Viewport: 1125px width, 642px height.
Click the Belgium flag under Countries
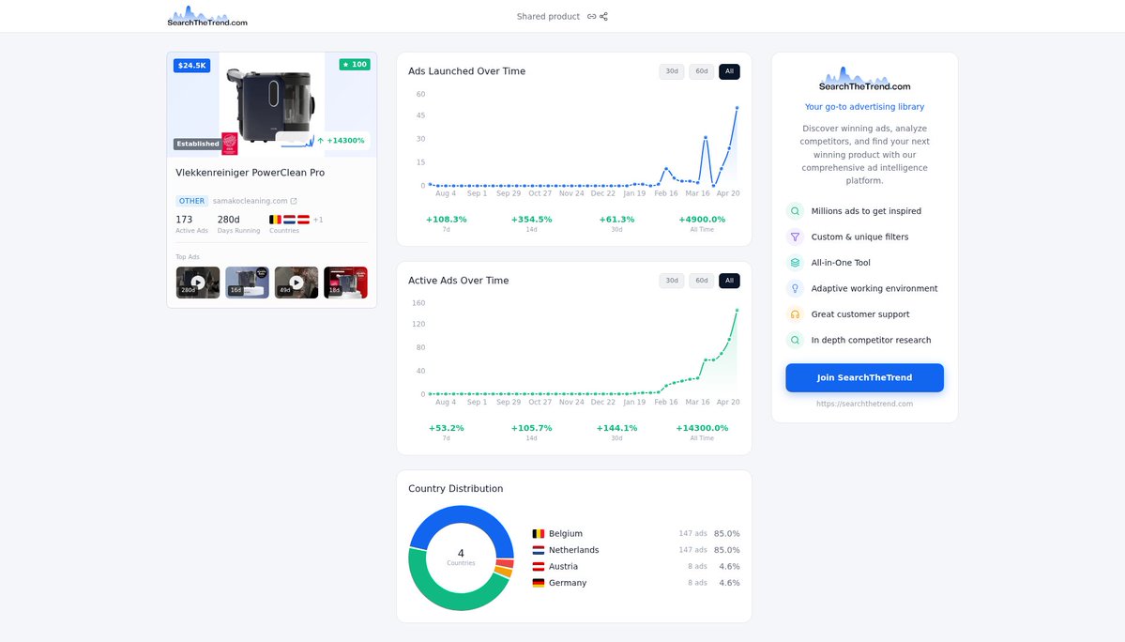coord(276,220)
